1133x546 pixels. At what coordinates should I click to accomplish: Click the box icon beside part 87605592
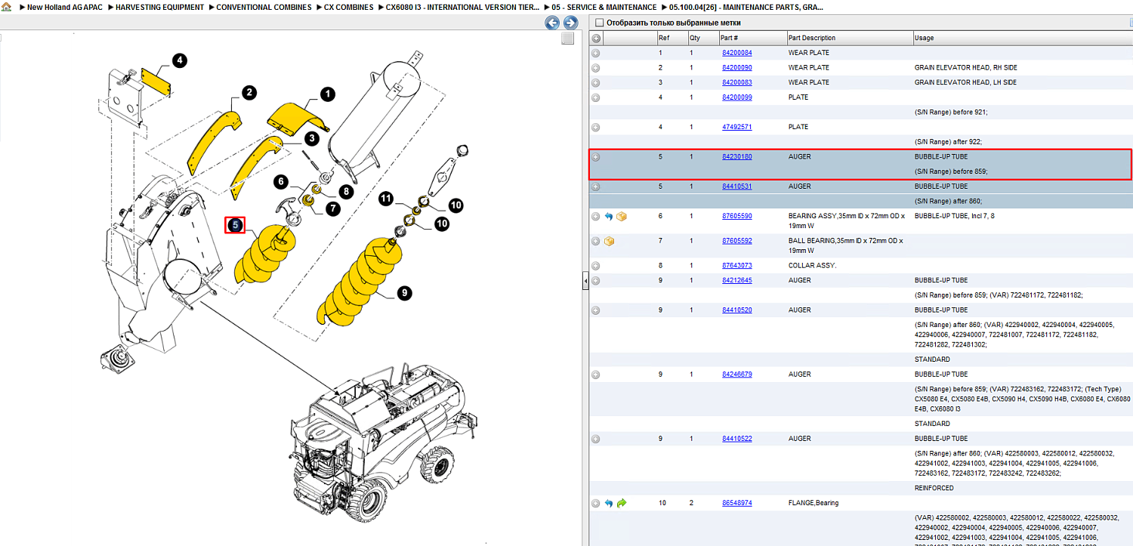[609, 242]
